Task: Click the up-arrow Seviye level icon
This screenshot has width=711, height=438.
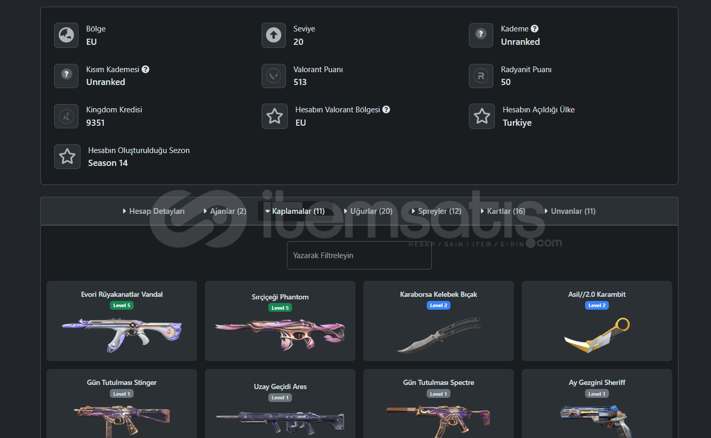Action: [273, 35]
